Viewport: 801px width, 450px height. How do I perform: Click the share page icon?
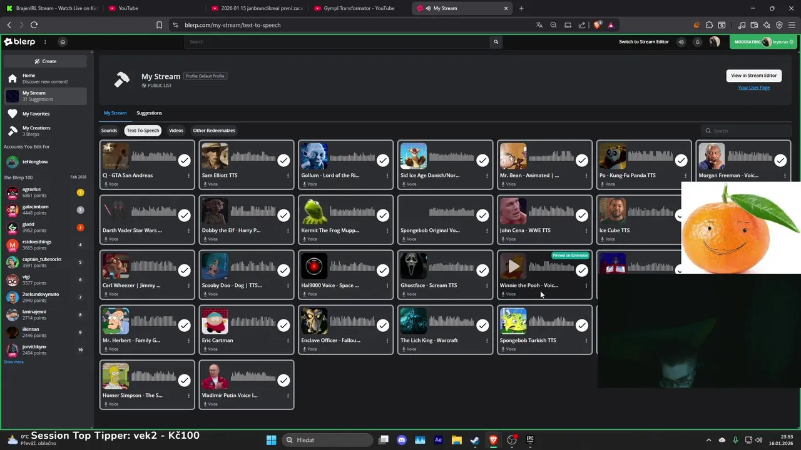(582, 25)
